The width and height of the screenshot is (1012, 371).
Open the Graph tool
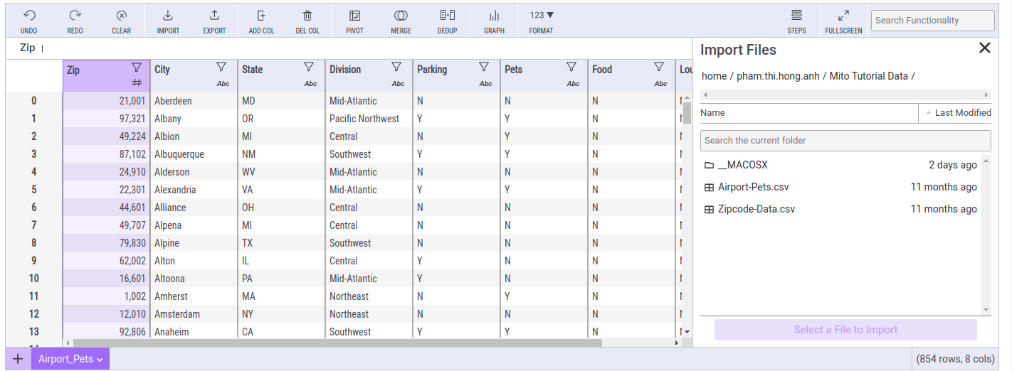pyautogui.click(x=494, y=16)
